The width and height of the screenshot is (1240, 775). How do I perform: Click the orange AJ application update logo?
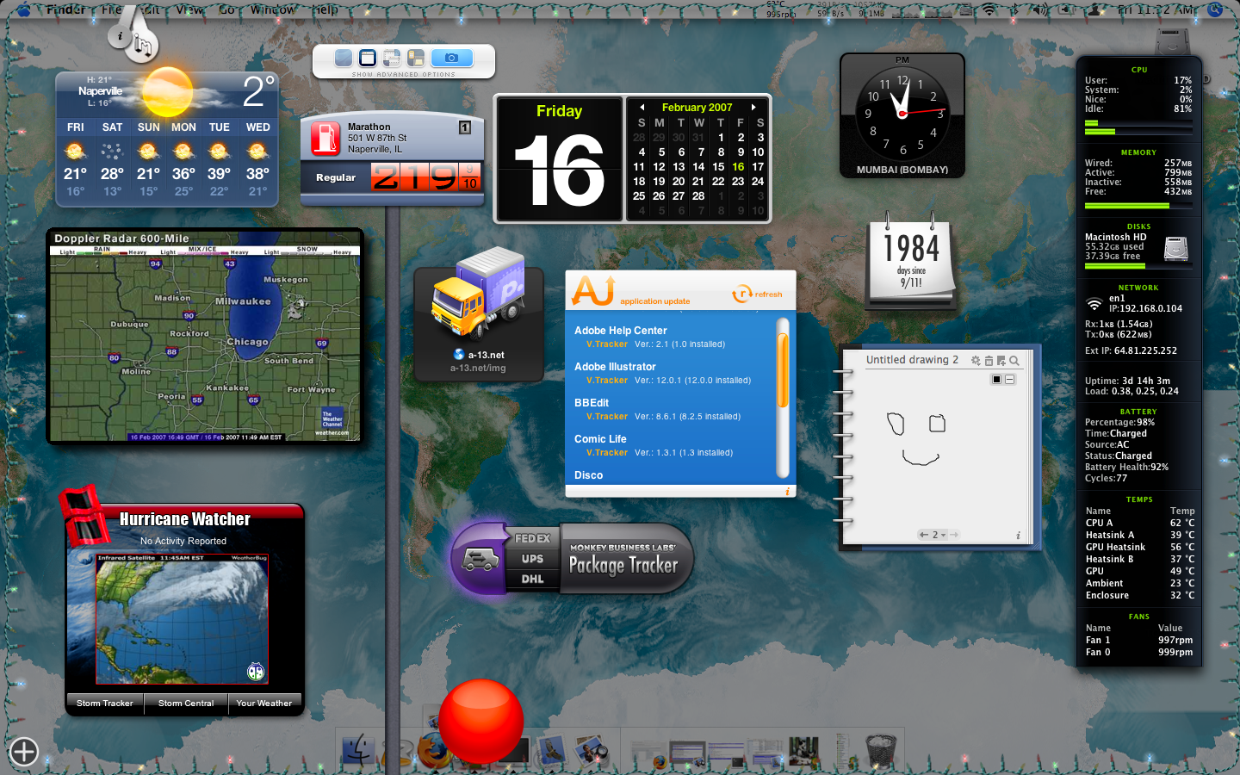coord(593,291)
